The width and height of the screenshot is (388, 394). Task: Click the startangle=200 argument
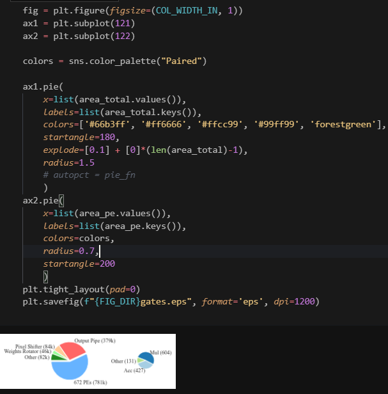click(x=79, y=264)
